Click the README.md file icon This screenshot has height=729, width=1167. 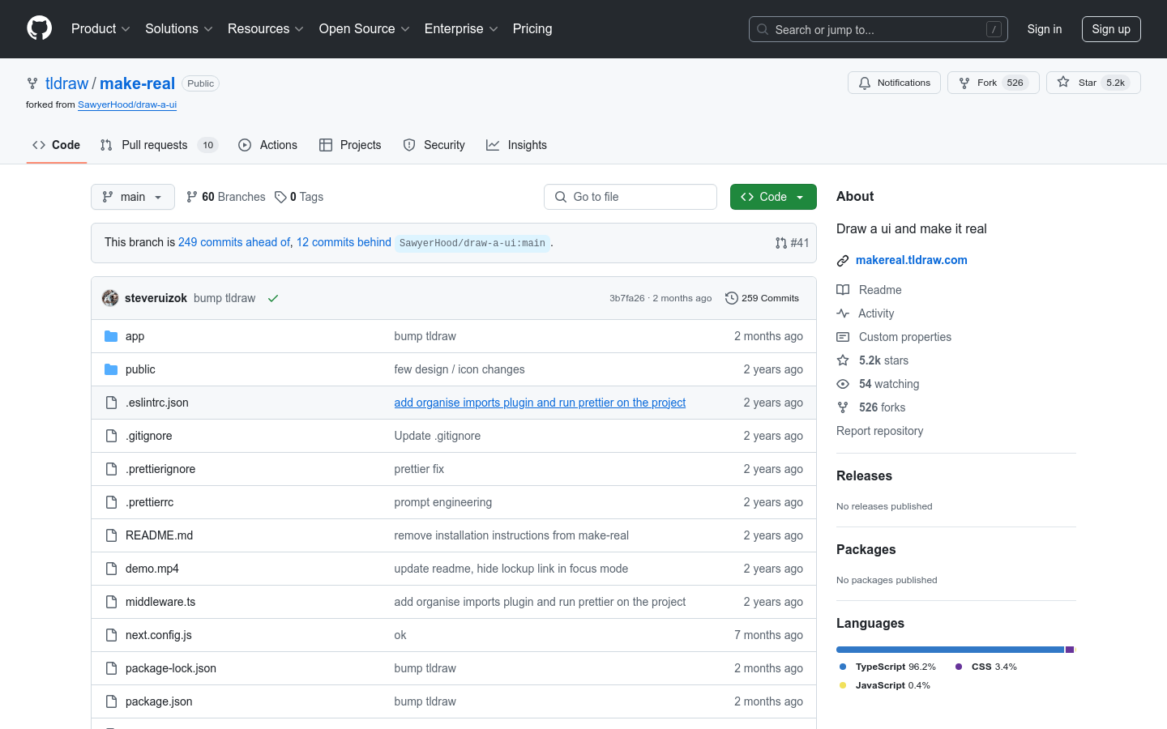(111, 535)
